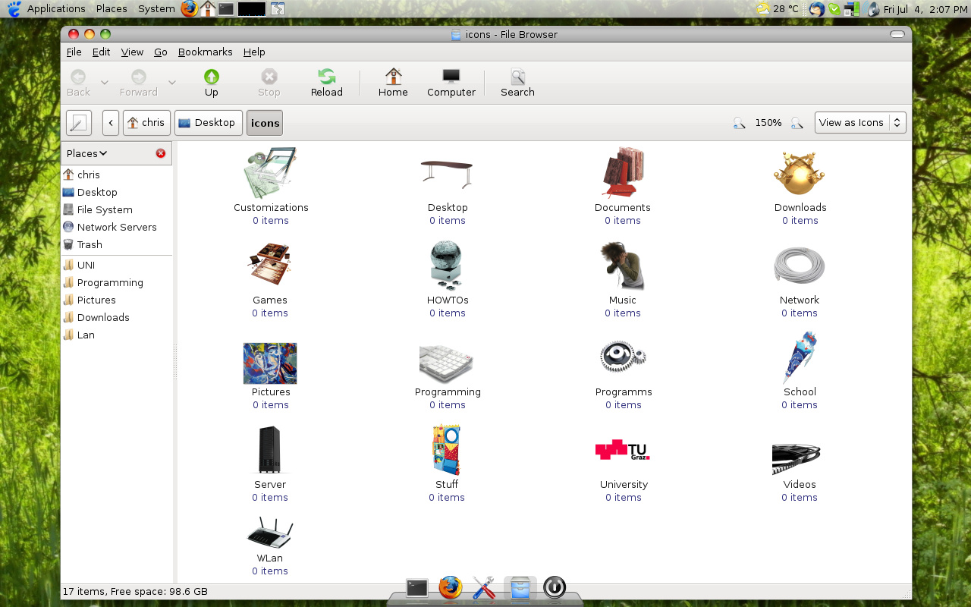Zoom out using the magnifier before 150%

(x=739, y=123)
